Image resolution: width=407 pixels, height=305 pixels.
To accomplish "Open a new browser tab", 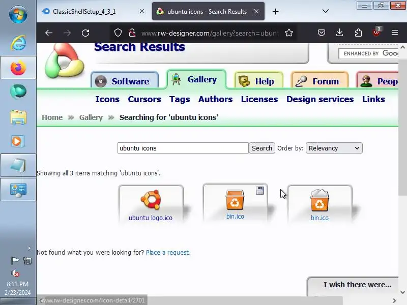I will click(x=275, y=11).
